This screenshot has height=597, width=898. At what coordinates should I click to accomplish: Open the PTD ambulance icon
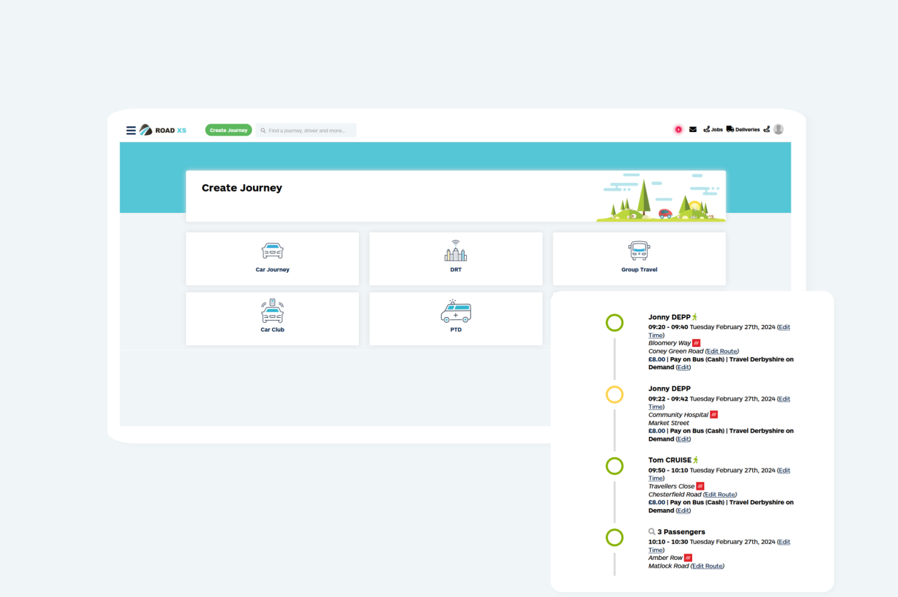pyautogui.click(x=455, y=312)
